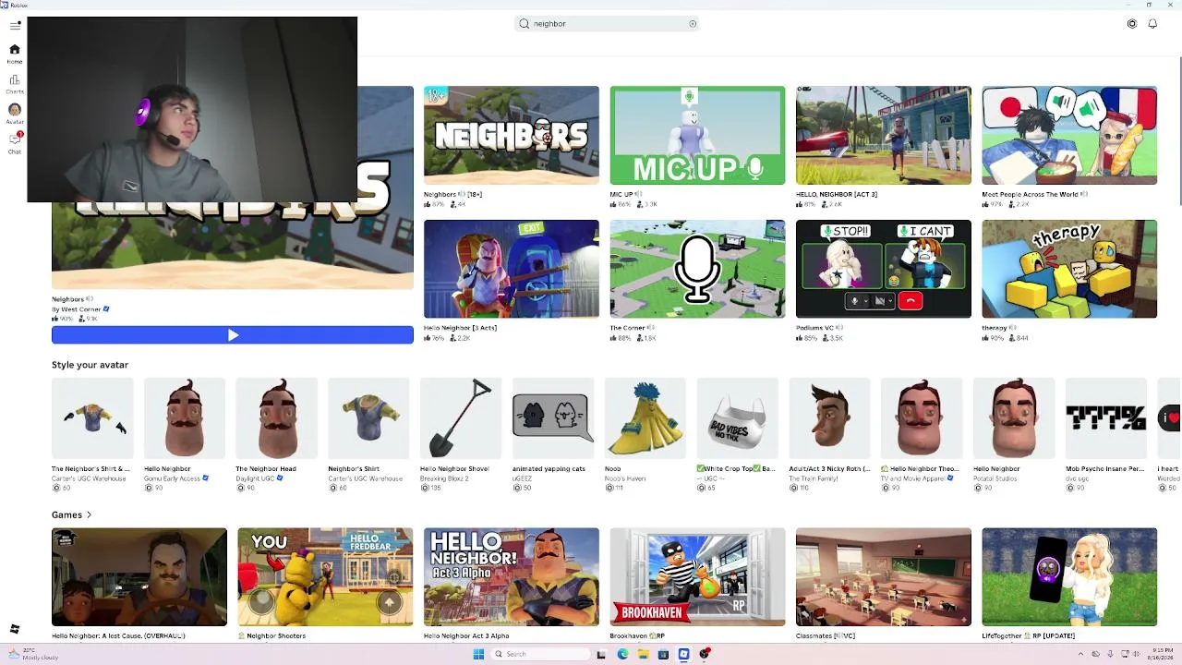Click the 'Style your avatar' heading
The image size is (1182, 665).
click(90, 365)
